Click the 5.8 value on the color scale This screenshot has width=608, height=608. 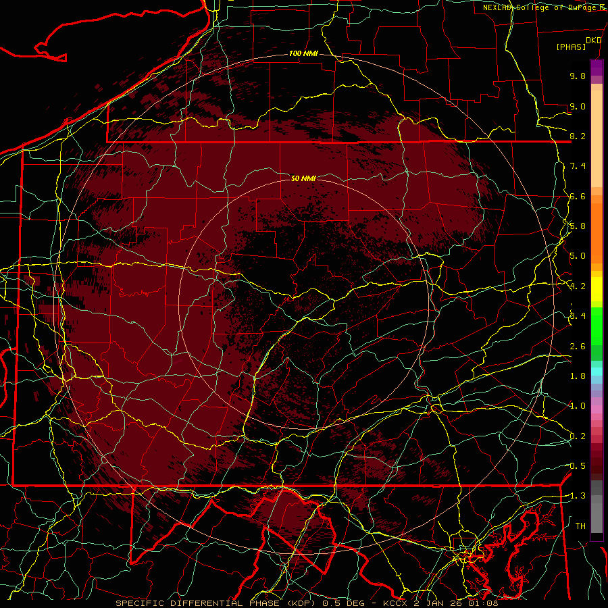578,226
